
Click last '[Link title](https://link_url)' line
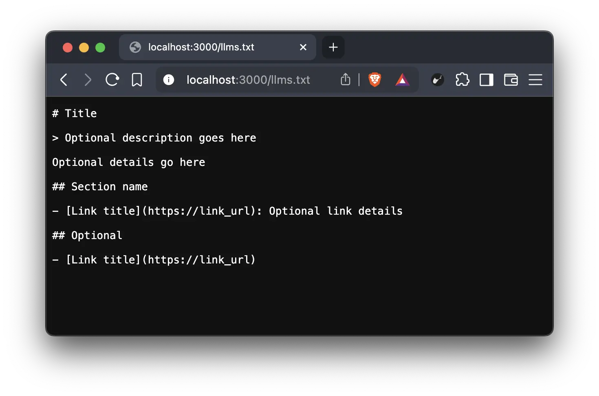[x=154, y=260]
